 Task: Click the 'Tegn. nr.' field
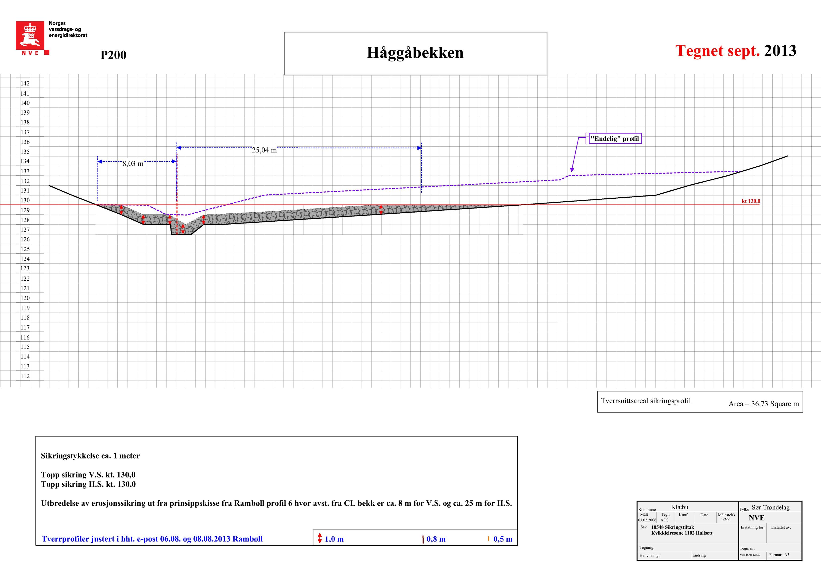click(770, 547)
